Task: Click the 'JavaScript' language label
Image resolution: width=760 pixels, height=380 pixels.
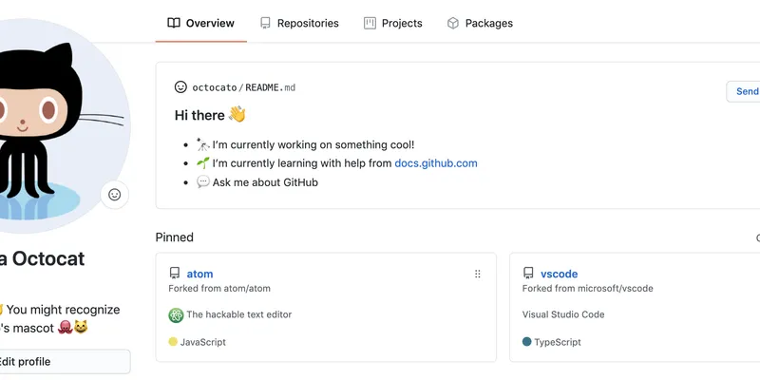Action: 203,342
